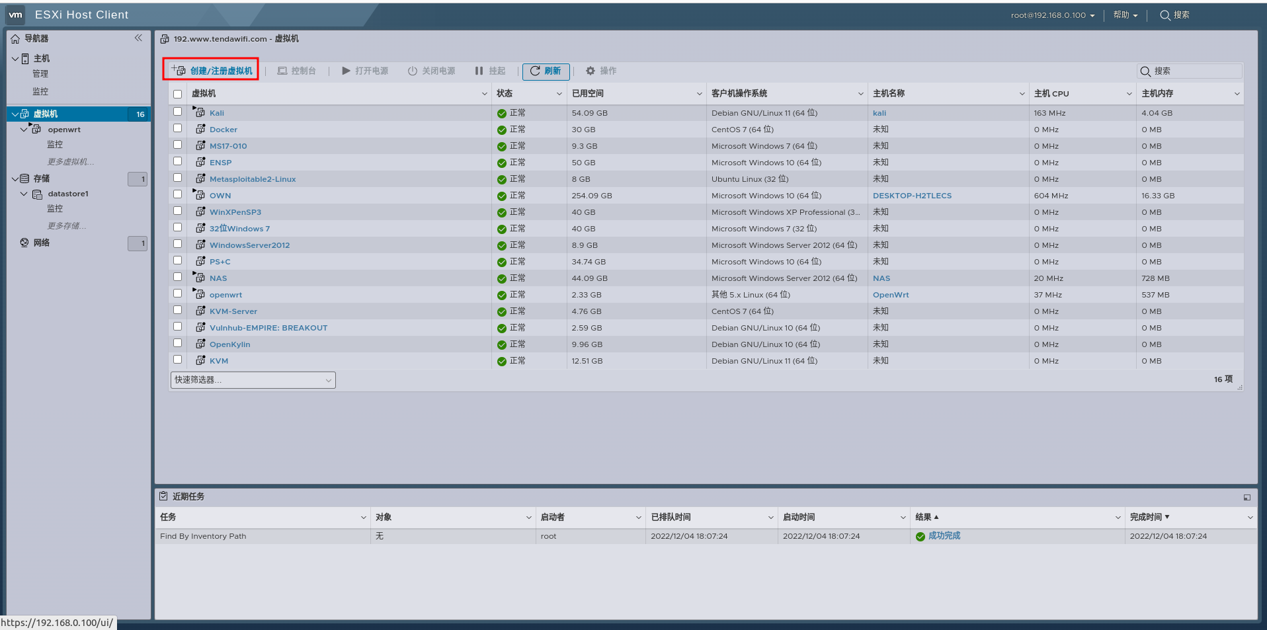
Task: Click the Recent tasks panel maximize icon
Action: pos(1247,497)
